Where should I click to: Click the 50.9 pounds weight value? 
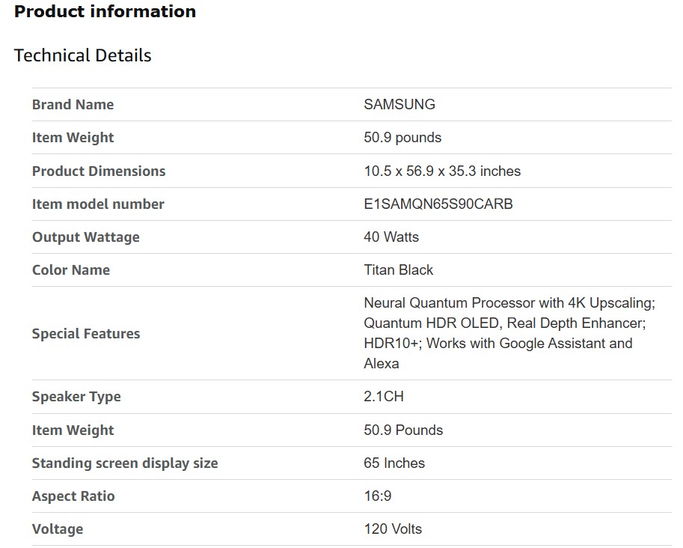coord(402,138)
